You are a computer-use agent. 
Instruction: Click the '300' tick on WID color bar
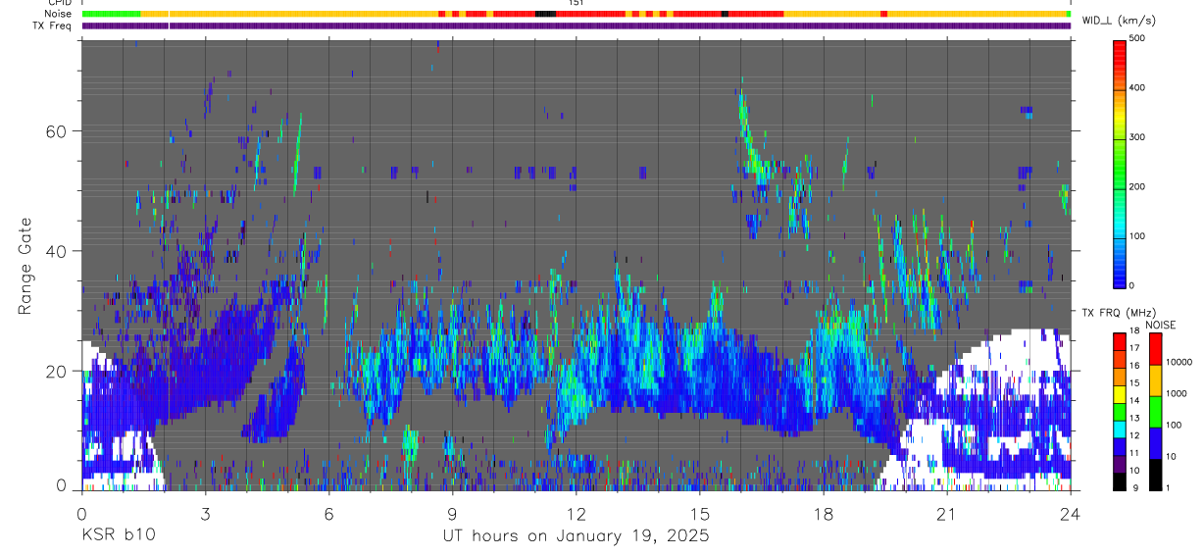point(1137,137)
